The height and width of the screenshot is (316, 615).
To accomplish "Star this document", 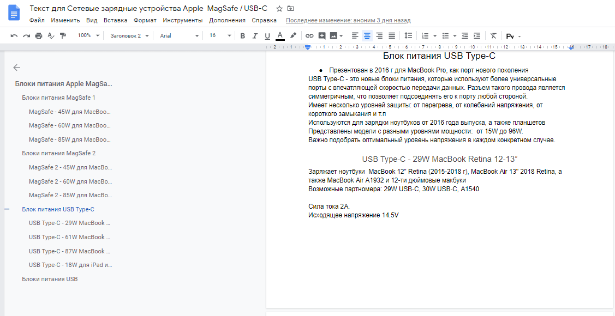I will click(x=279, y=9).
